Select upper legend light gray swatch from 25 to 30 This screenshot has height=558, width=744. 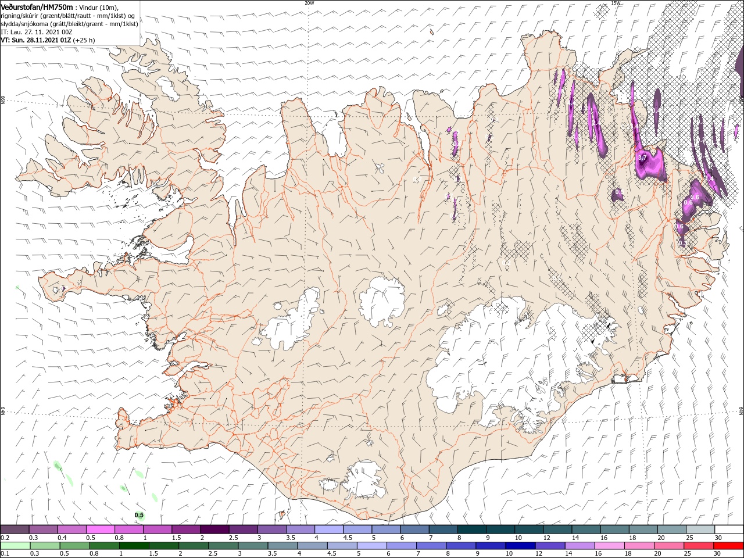700,530
